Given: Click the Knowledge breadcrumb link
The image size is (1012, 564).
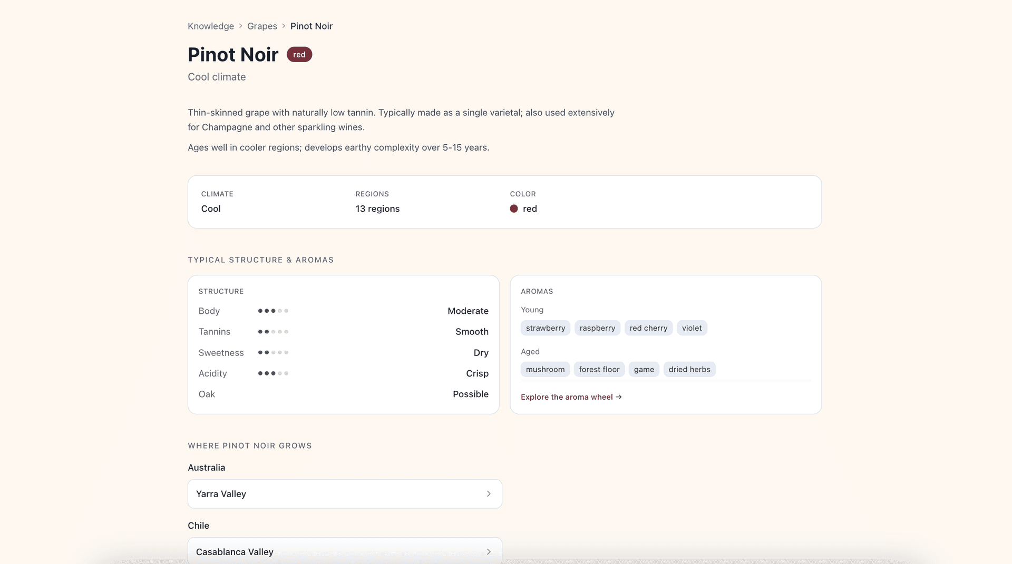Looking at the screenshot, I should 210,26.
